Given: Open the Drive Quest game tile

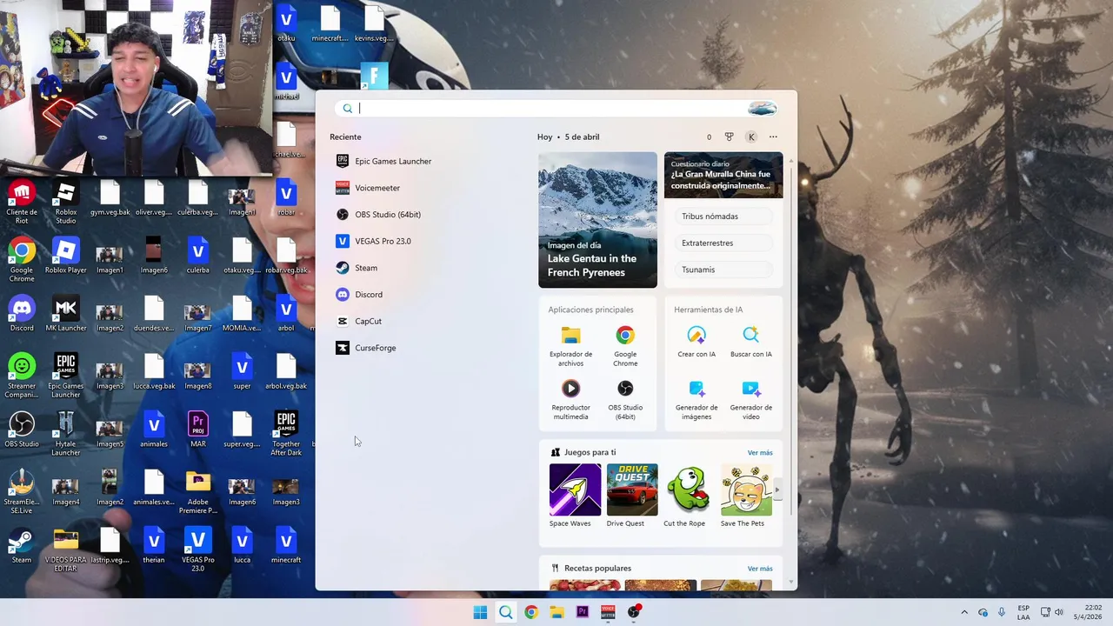Looking at the screenshot, I should [632, 496].
